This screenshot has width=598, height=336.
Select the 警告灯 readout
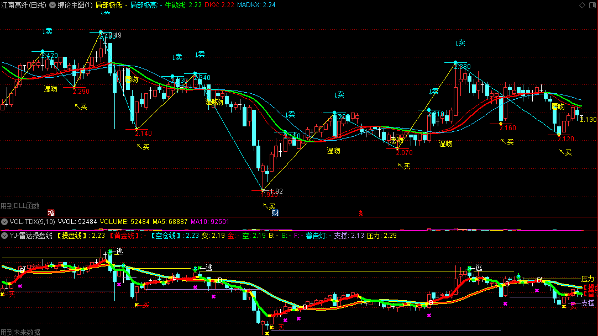click(x=318, y=236)
